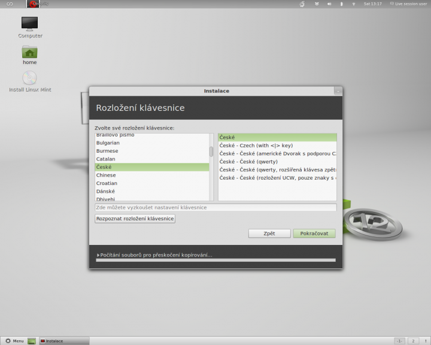Open the Menu button in bottom panel
The width and height of the screenshot is (431, 345).
14,341
